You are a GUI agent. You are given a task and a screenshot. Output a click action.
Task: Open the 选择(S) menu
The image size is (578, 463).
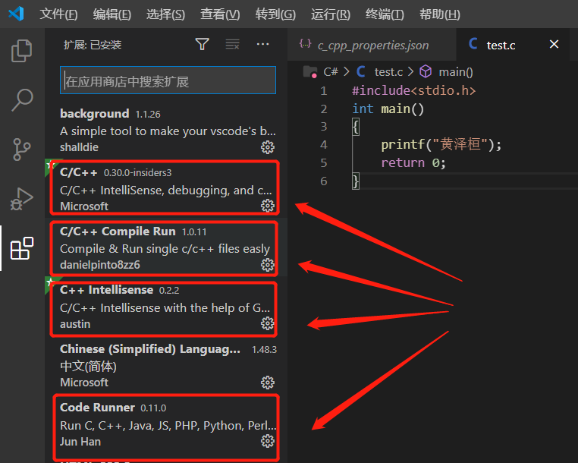165,14
